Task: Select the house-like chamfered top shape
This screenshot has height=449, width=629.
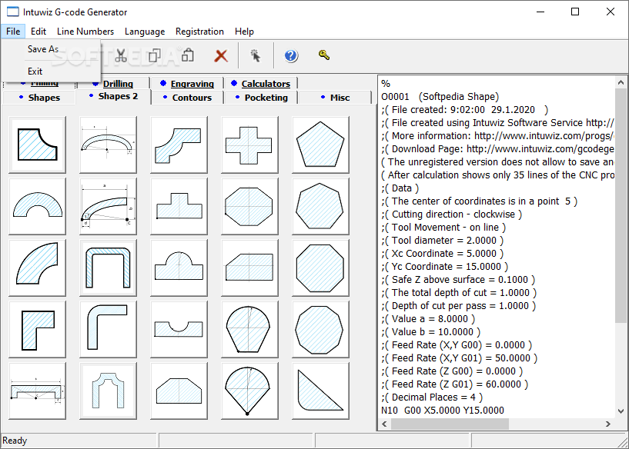Action: [x=179, y=391]
